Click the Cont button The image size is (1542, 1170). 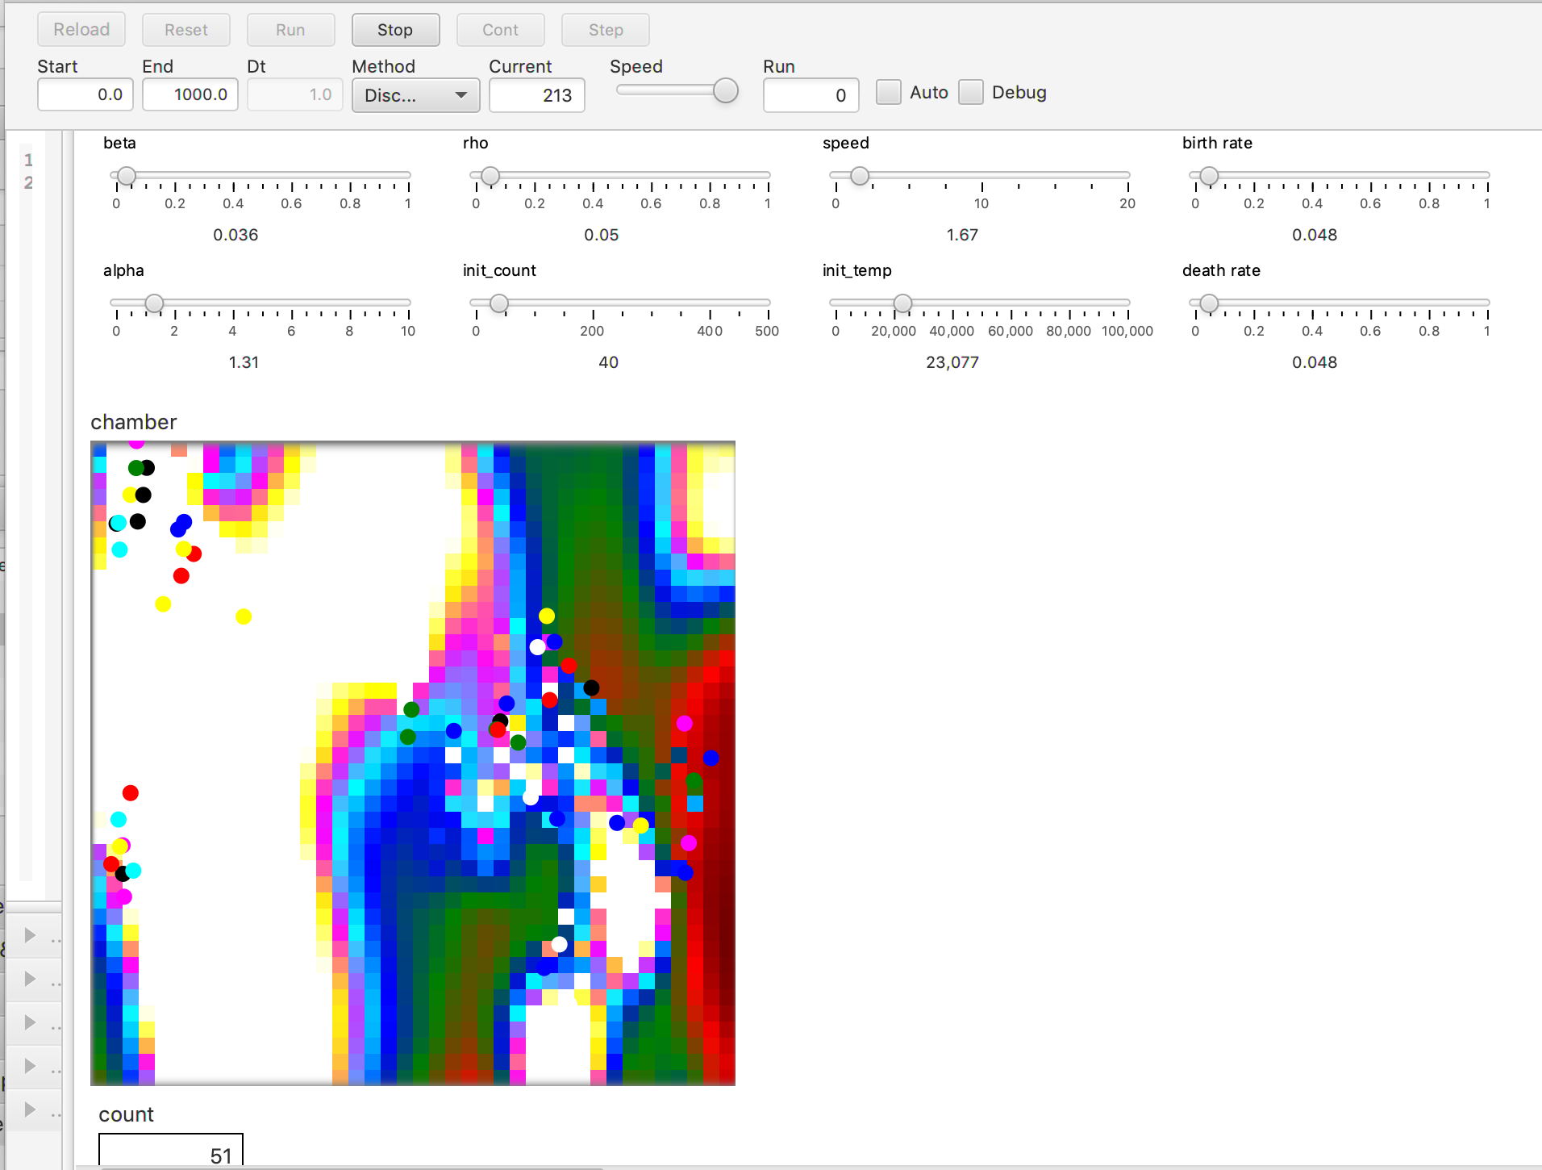pyautogui.click(x=500, y=30)
